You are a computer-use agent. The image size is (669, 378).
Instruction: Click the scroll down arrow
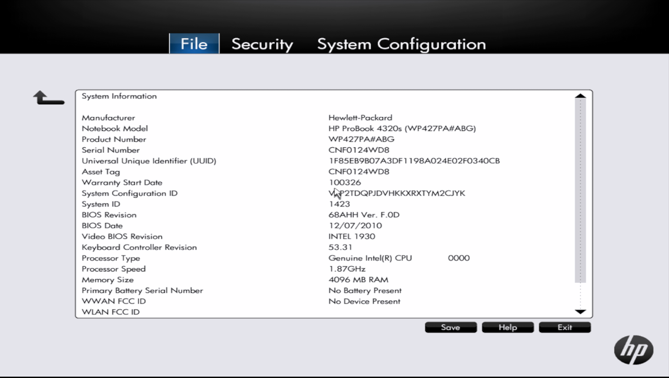pos(580,311)
